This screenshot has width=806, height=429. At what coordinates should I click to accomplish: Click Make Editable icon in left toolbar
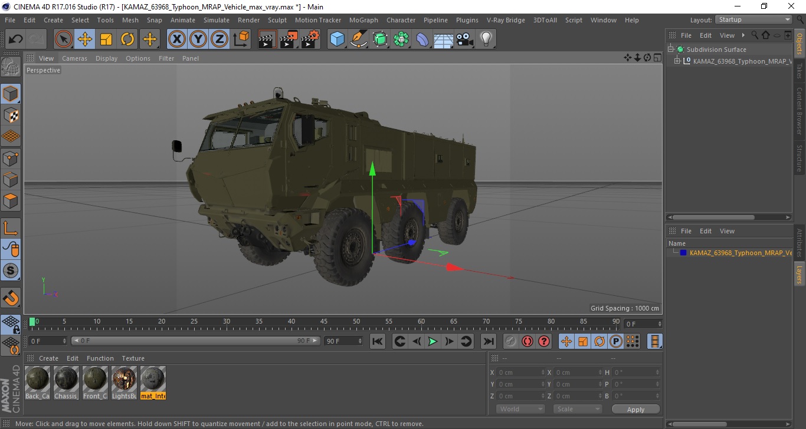point(11,67)
